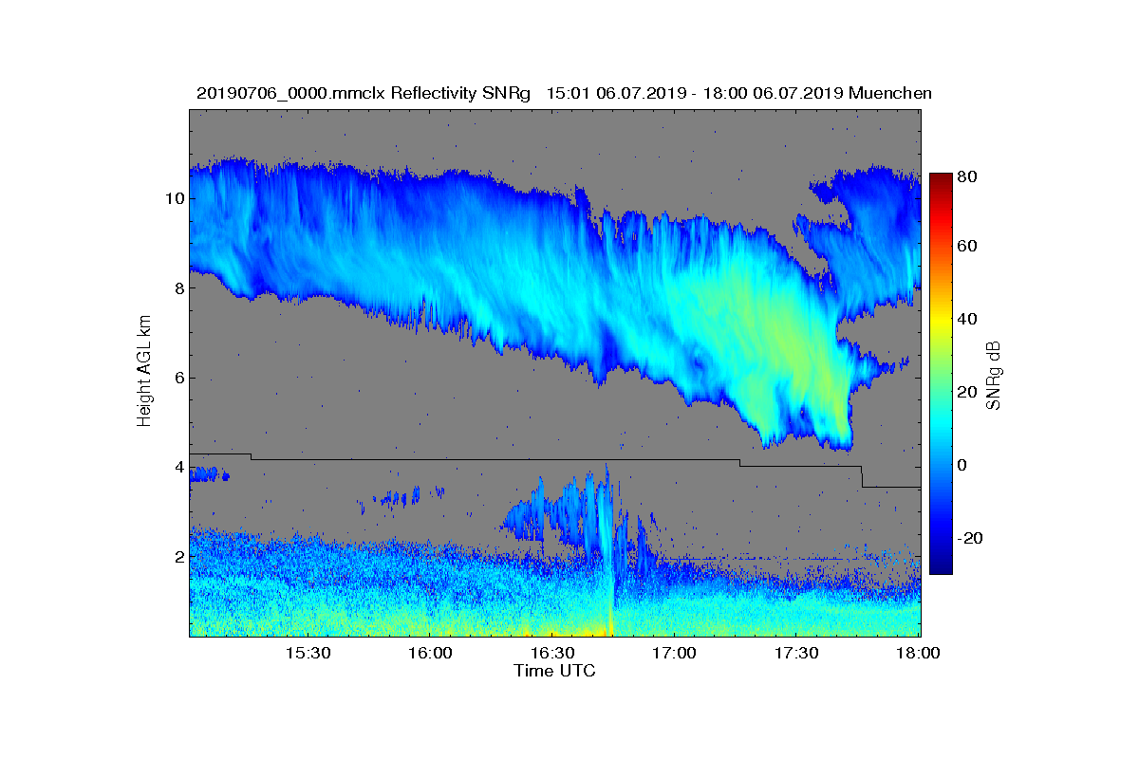Click the 17:30 time tick label
The width and height of the screenshot is (1139, 759).
796,654
